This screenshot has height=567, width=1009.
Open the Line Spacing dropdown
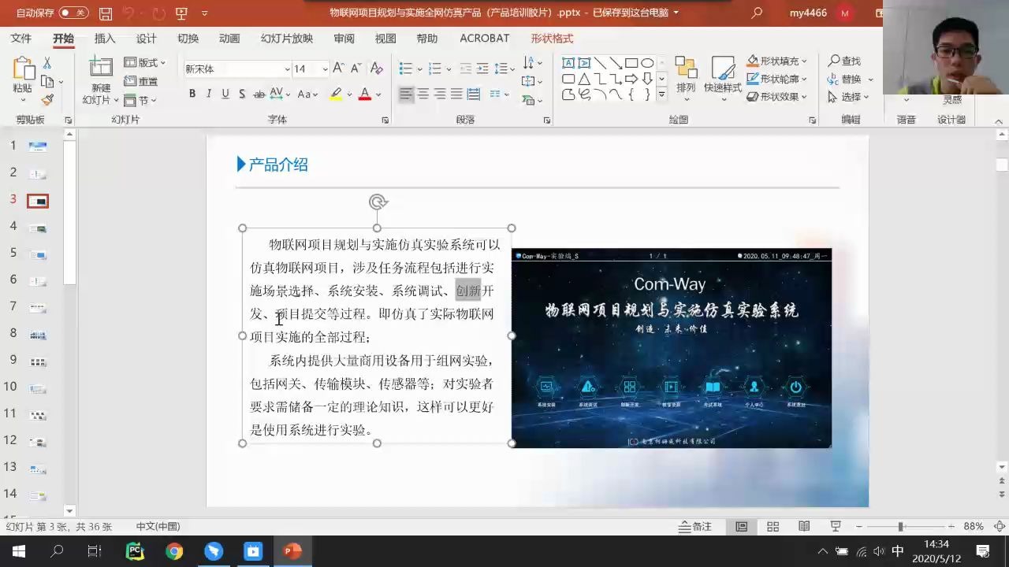[x=504, y=69]
